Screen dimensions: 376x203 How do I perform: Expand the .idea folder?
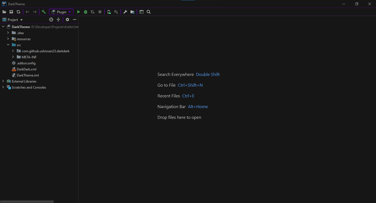click(x=8, y=33)
